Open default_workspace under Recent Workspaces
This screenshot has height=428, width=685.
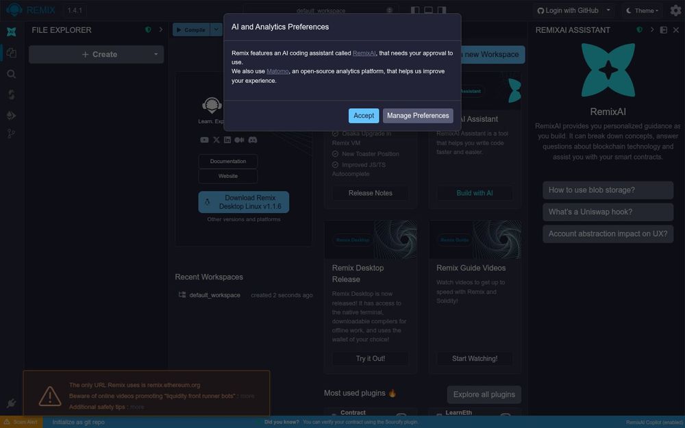tap(214, 295)
